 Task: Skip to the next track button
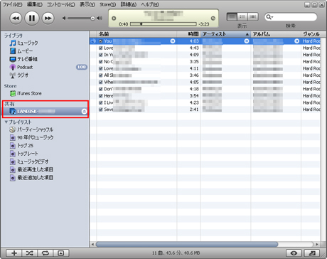click(48, 18)
